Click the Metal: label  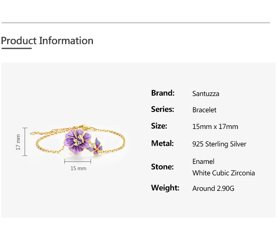[x=162, y=144]
